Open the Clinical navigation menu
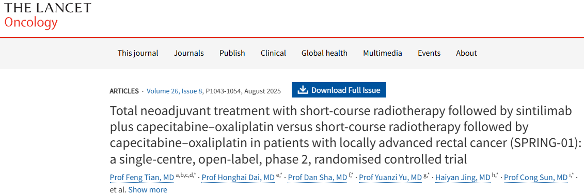Image resolution: width=584 pixels, height=195 pixels. pos(273,53)
